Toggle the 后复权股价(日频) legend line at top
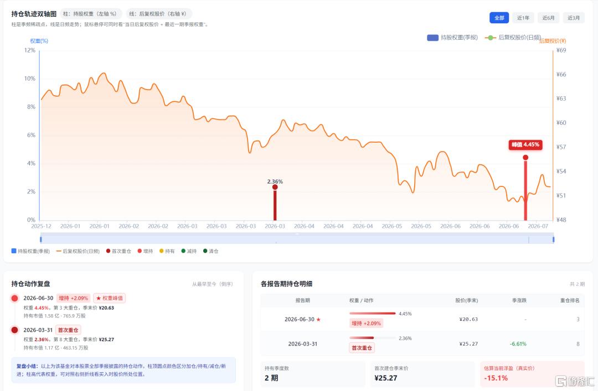Viewport: 598px width, 391px height. pos(513,38)
